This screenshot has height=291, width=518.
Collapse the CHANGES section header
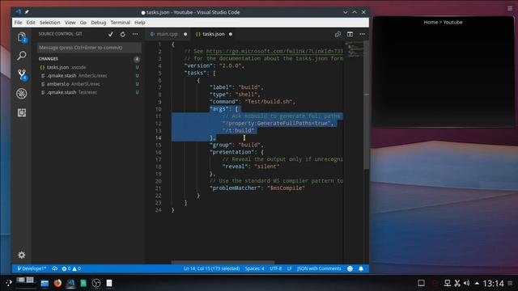pos(49,59)
